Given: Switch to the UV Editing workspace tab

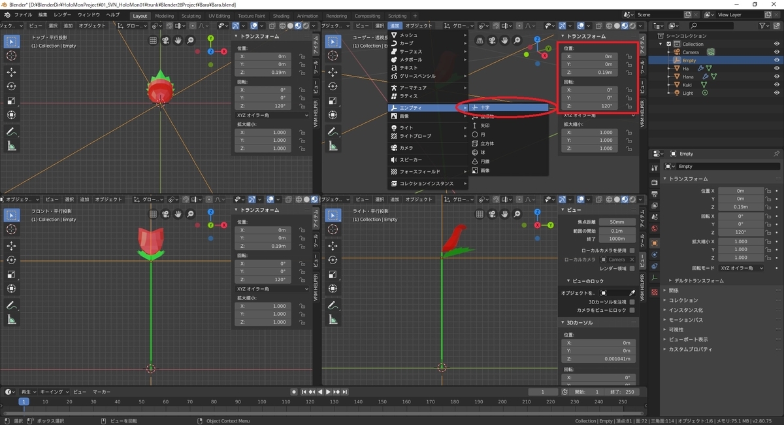Looking at the screenshot, I should [x=220, y=16].
